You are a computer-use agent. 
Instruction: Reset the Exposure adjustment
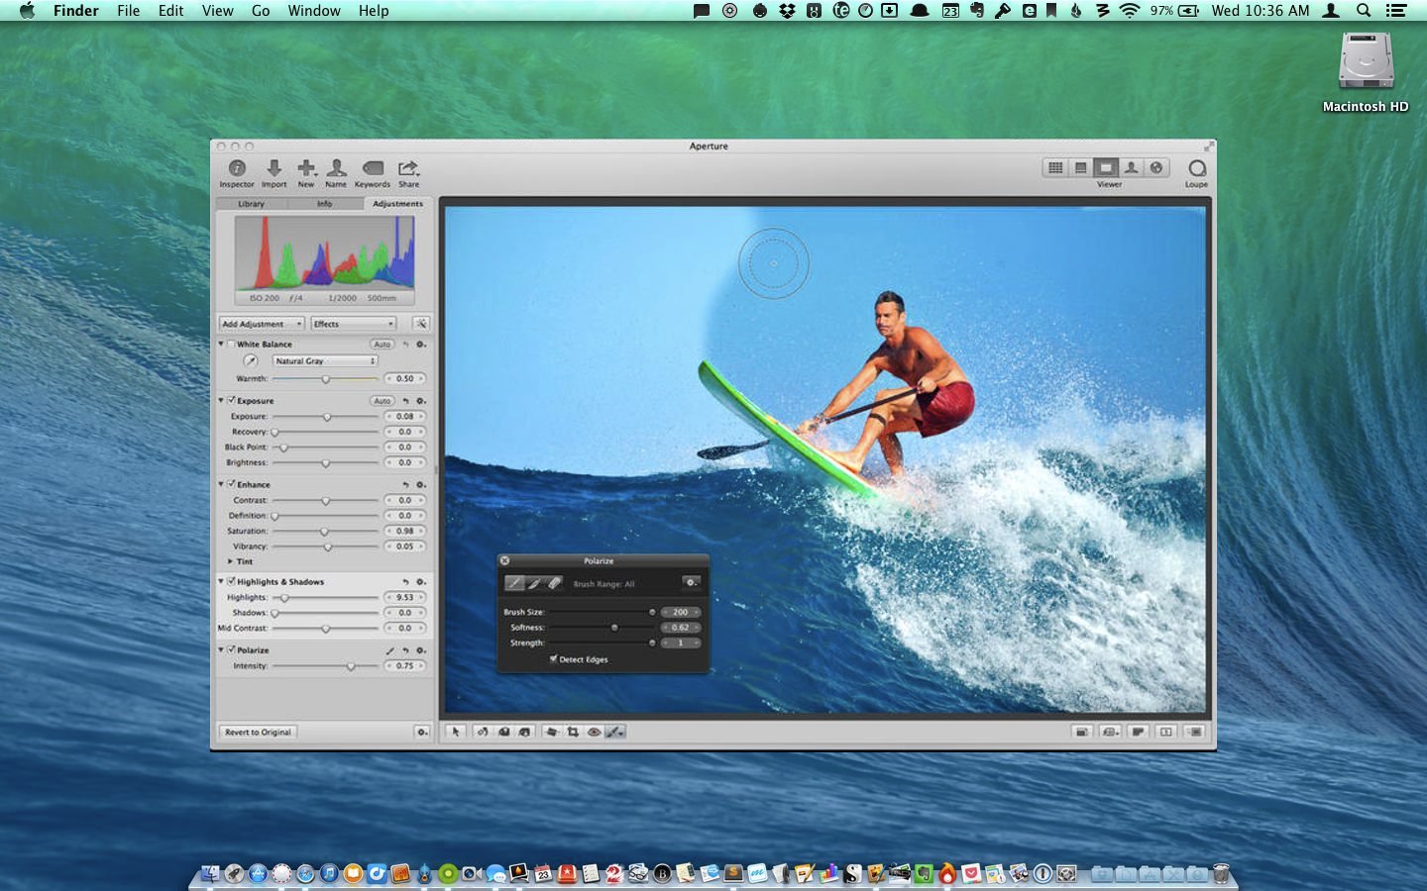pos(405,401)
